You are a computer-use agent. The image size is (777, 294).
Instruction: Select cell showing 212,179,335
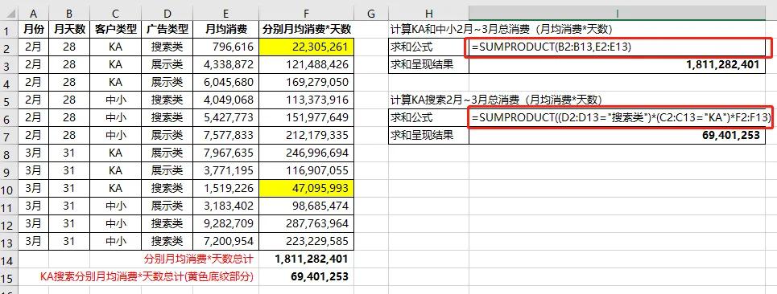tap(306, 136)
